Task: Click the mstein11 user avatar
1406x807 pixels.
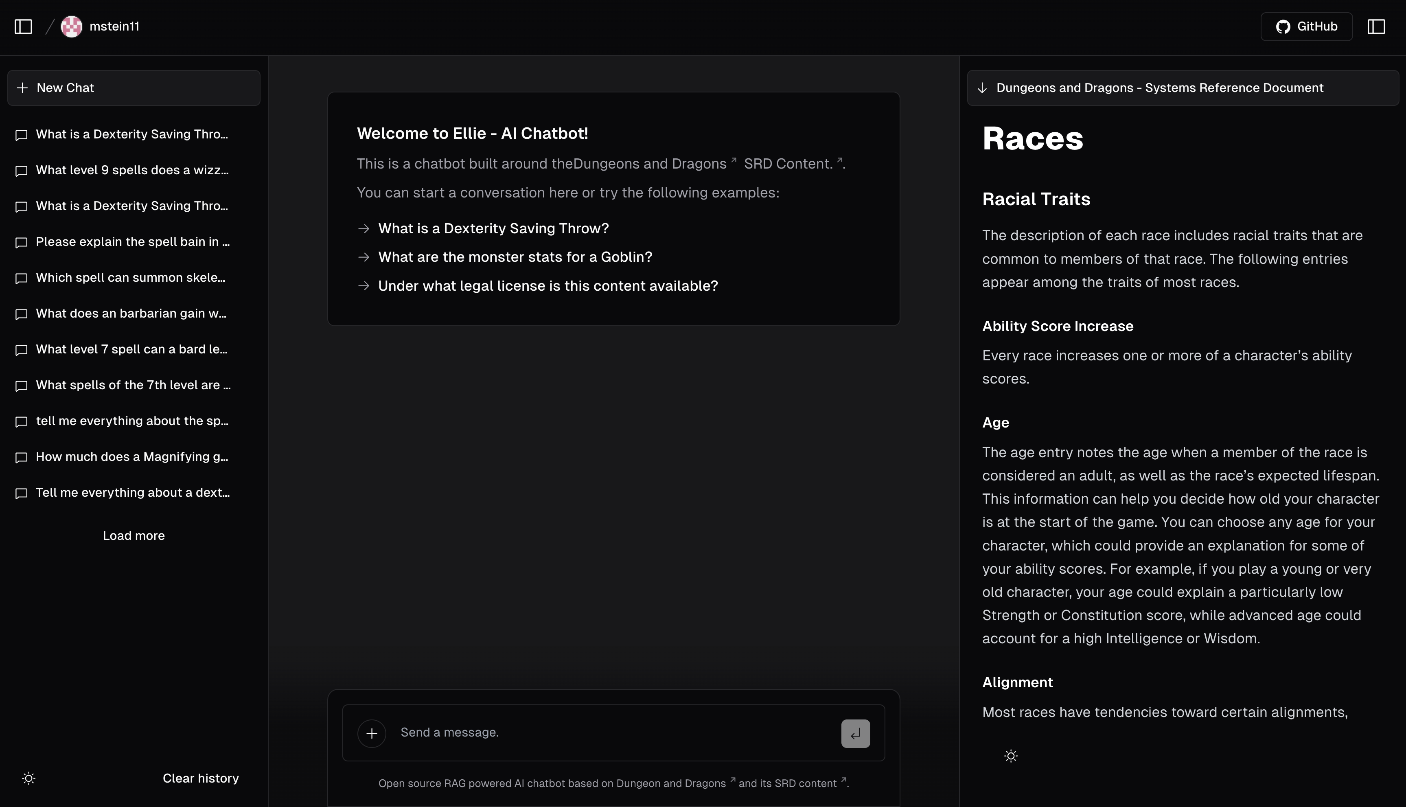Action: pyautogui.click(x=72, y=26)
